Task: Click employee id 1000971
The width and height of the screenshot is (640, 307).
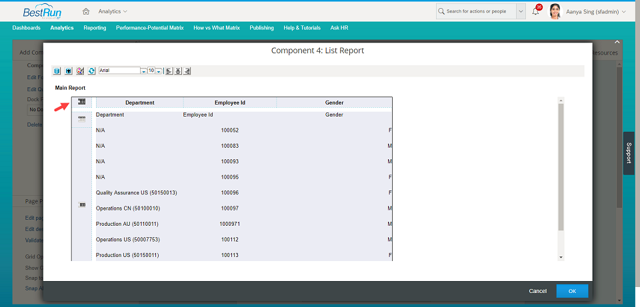Action: point(230,224)
